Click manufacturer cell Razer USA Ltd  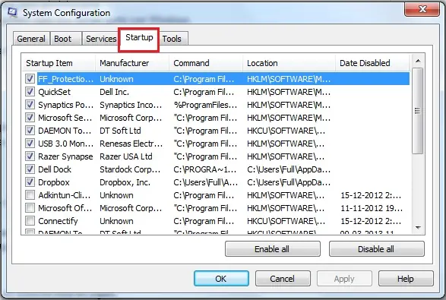[126, 156]
